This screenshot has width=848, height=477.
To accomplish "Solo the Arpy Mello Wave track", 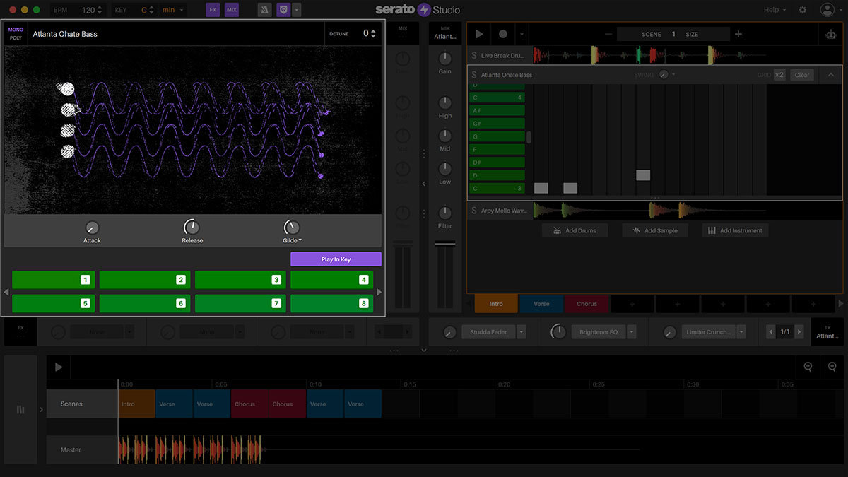I will [474, 211].
